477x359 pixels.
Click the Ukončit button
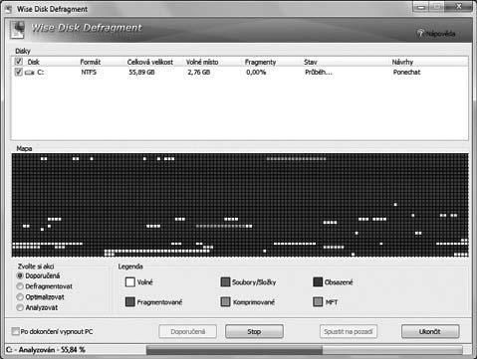coord(430,331)
